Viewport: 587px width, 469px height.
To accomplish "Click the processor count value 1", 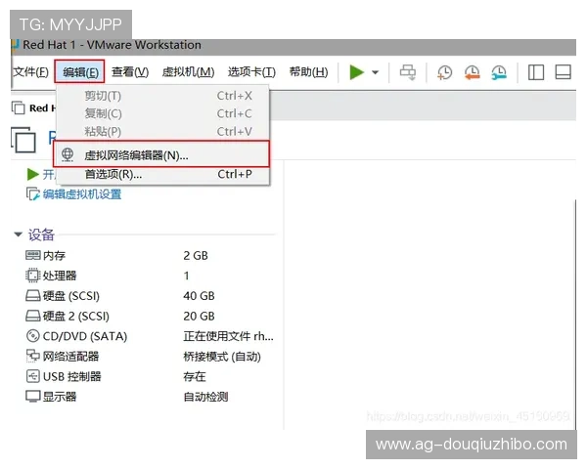I will (187, 276).
